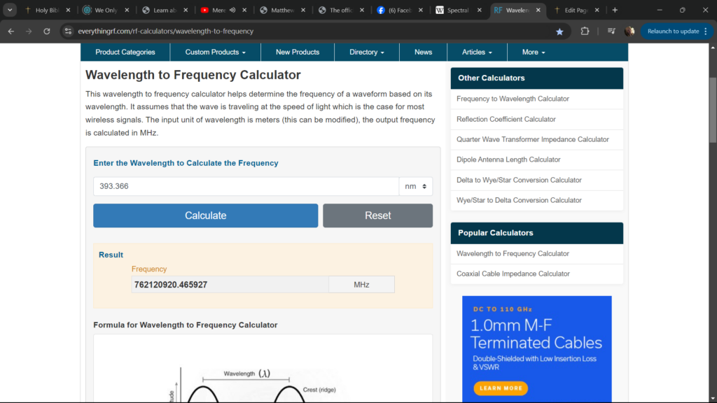Click the Learn More ad button
Image resolution: width=717 pixels, height=403 pixels.
(x=500, y=388)
